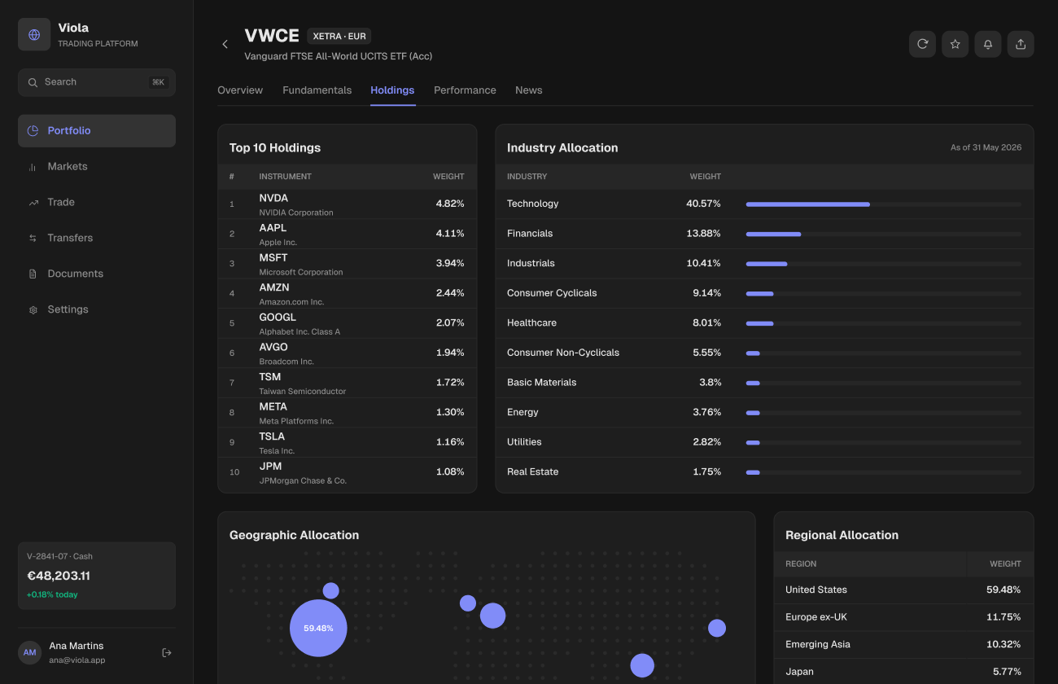Open alerts with the bell icon
Image resolution: width=1058 pixels, height=684 pixels.
point(988,44)
